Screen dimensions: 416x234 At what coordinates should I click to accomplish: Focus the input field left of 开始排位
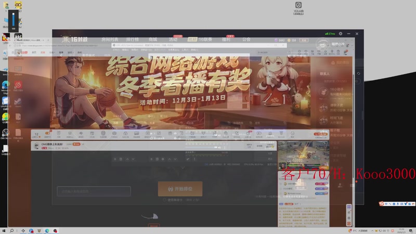coord(94,191)
